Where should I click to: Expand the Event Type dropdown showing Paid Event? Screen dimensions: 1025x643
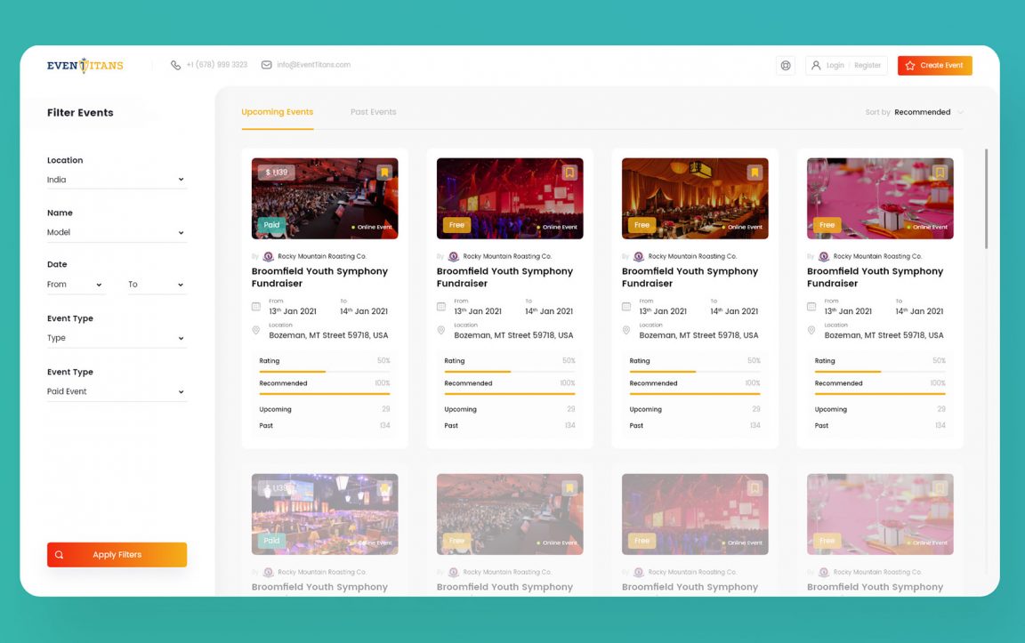(x=117, y=391)
